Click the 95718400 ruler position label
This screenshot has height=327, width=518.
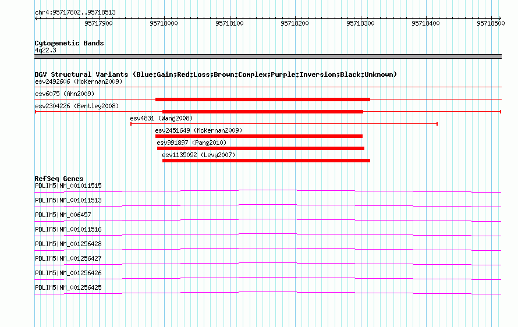point(425,23)
